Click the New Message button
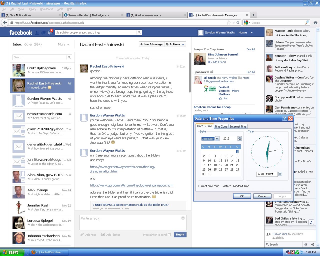Viewport: 320px width, 256px height. (x=151, y=44)
